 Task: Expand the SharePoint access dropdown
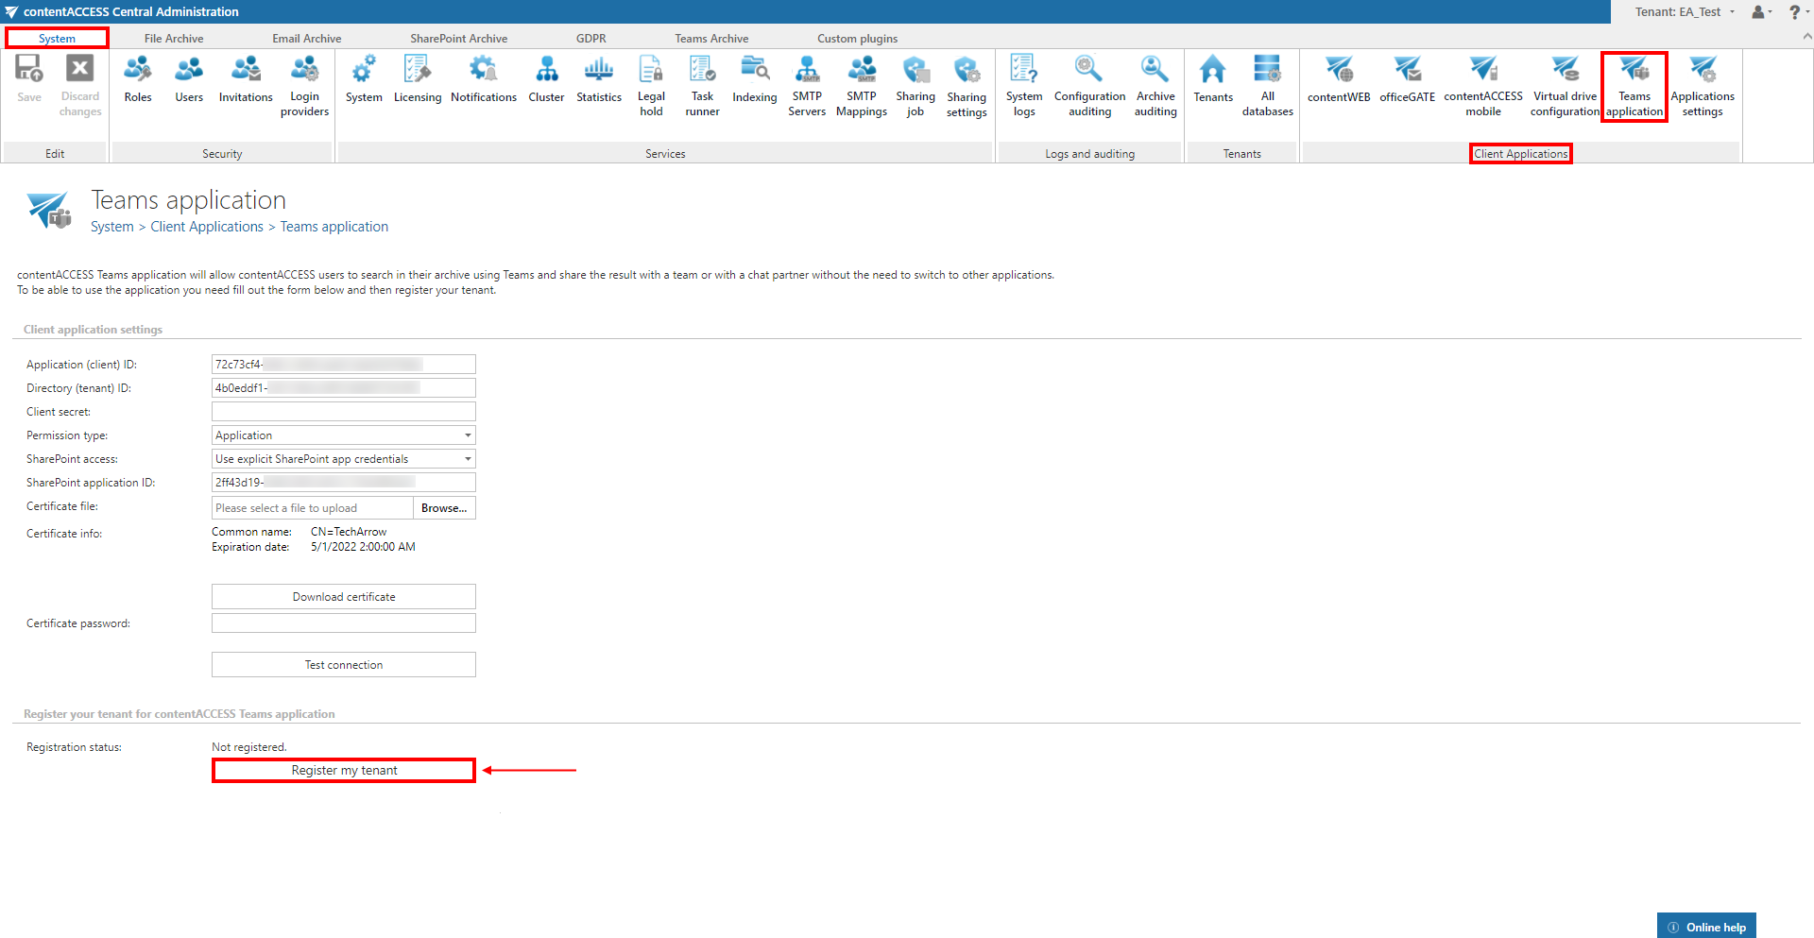point(467,459)
